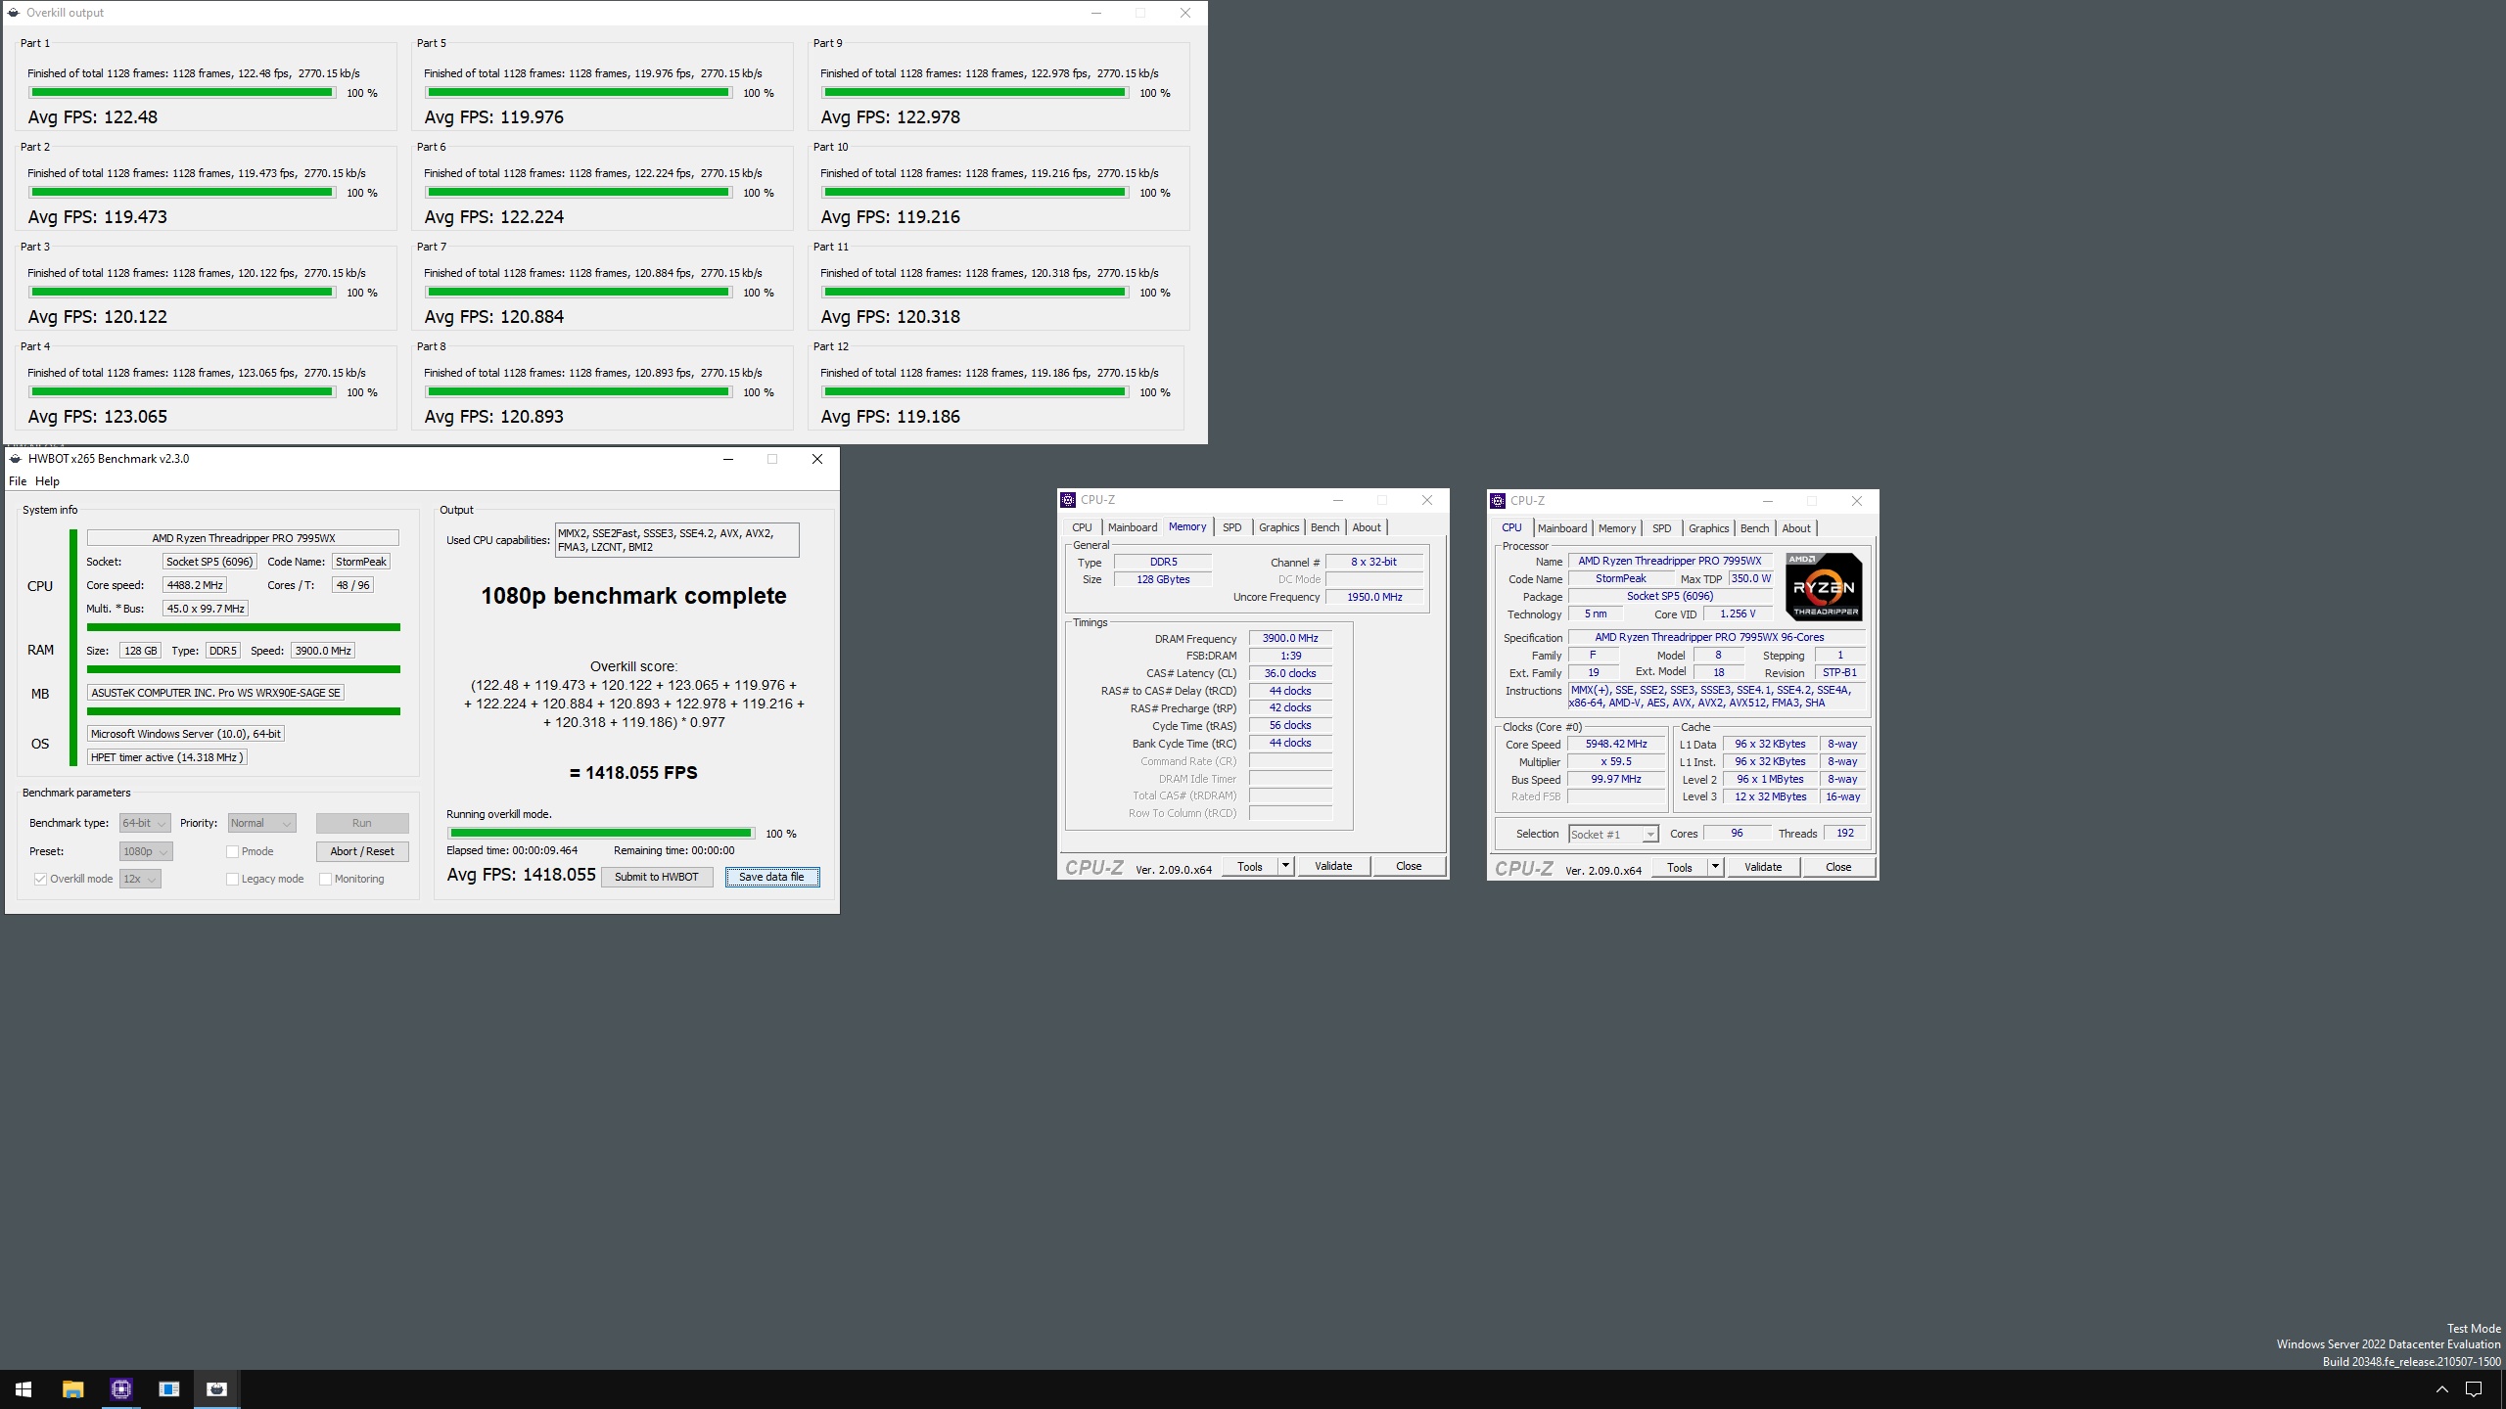Click the Part 1 progress bar
2506x1409 pixels.
click(x=182, y=93)
